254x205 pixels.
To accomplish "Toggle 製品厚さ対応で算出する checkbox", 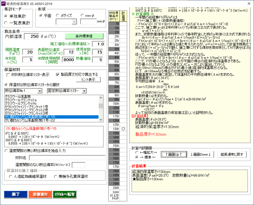I will pyautogui.click(x=57, y=75).
